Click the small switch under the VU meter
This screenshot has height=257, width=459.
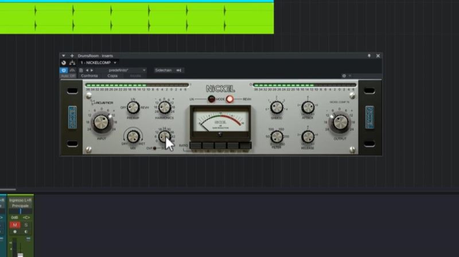220,135
